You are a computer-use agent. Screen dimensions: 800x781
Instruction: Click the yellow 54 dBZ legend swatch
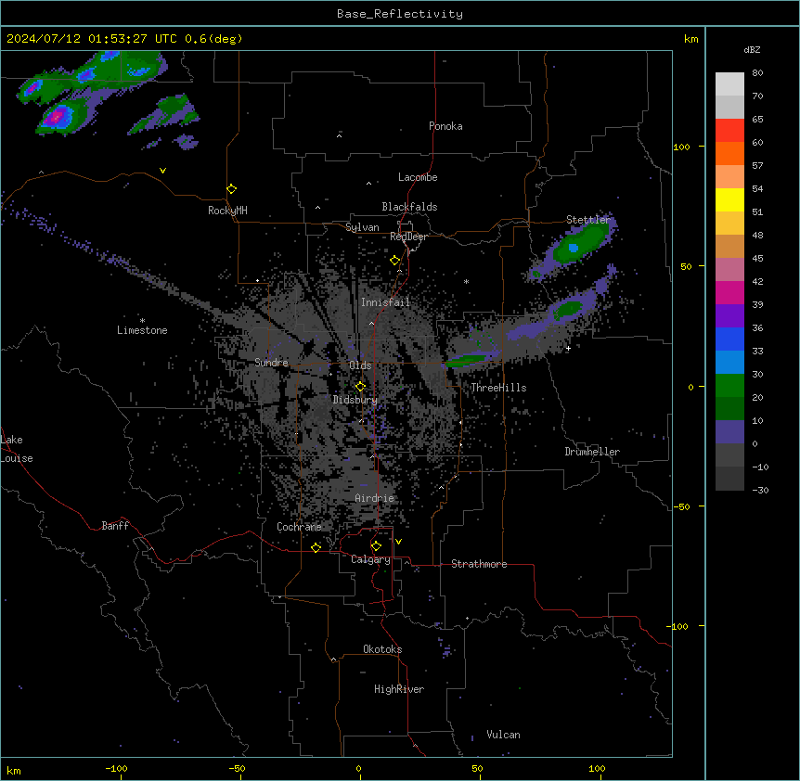tap(729, 199)
